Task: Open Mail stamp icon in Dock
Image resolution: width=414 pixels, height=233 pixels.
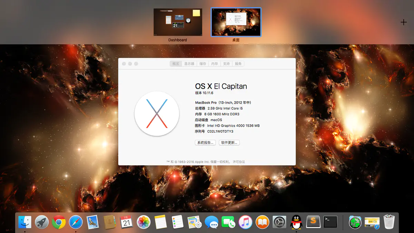Action: click(93, 222)
